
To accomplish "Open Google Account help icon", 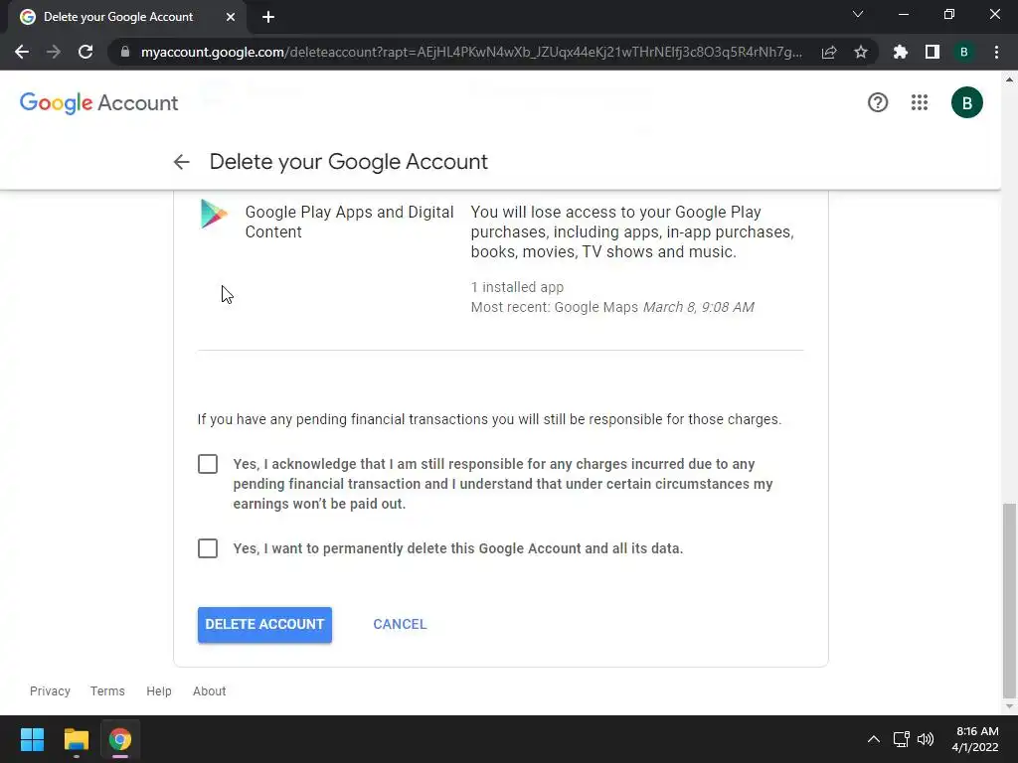I will [x=878, y=102].
